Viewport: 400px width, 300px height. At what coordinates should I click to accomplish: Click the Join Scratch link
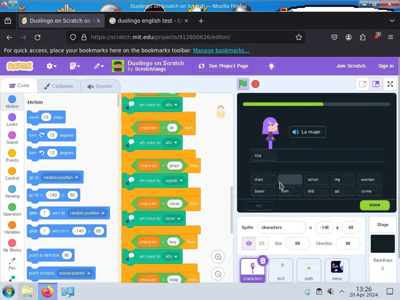[350, 66]
